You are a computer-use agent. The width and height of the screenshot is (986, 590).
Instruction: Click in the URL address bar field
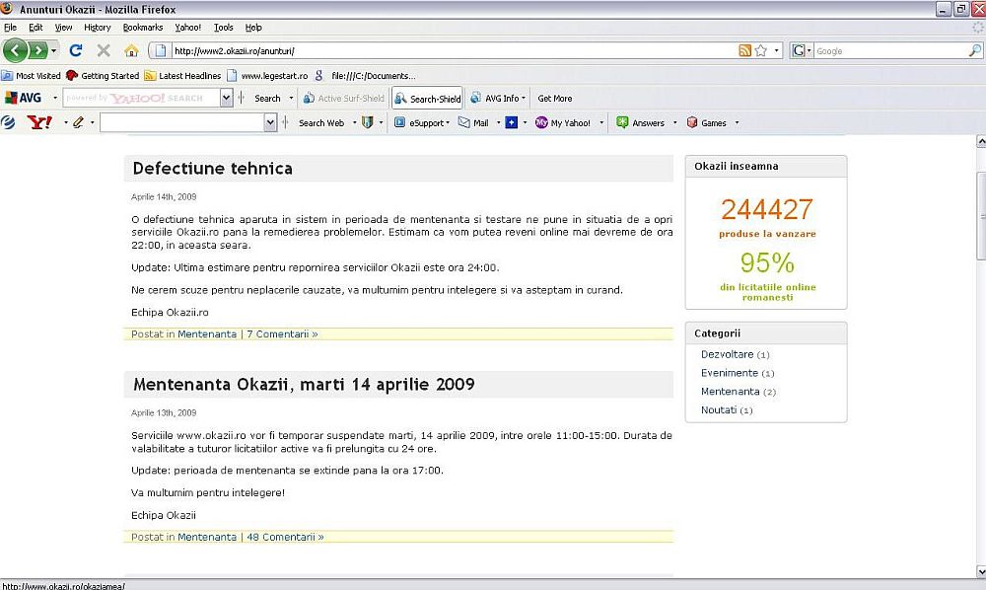(x=444, y=50)
